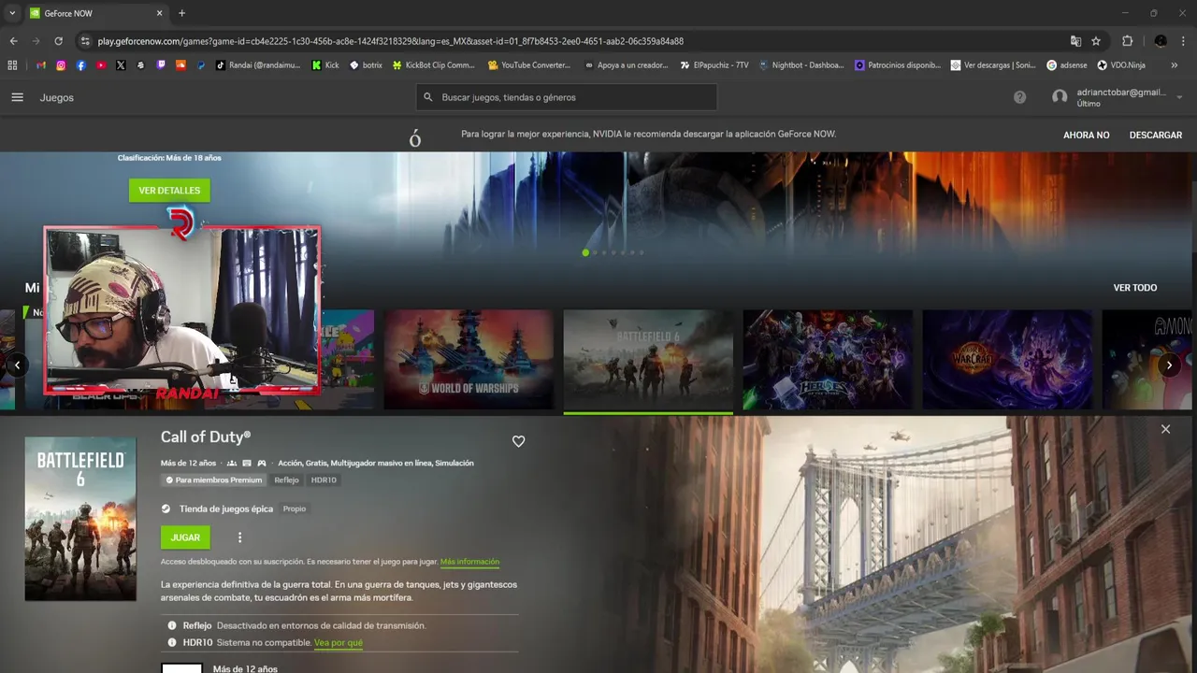Select the World of Warcraft thumbnail
The height and width of the screenshot is (673, 1197).
1007,360
